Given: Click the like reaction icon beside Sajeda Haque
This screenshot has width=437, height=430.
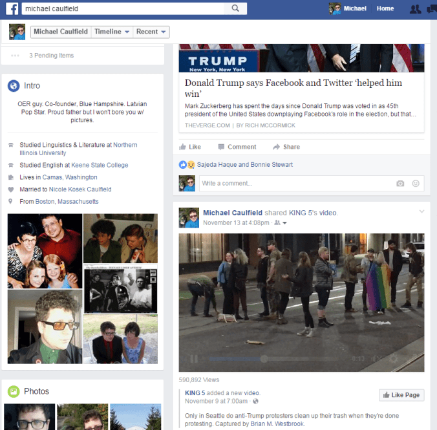Looking at the screenshot, I should [182, 165].
